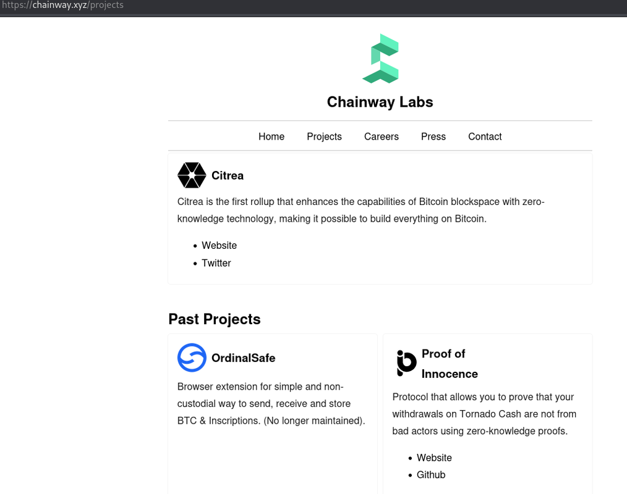This screenshot has width=627, height=494.
Task: Click the Past Projects section heading
Action: [215, 319]
